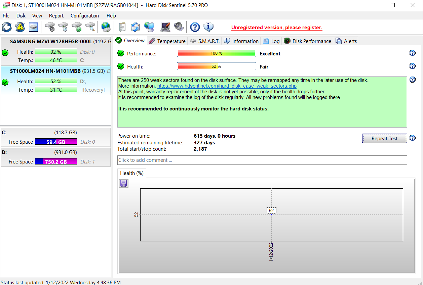Switch to the Disk Performance tab

pos(308,41)
